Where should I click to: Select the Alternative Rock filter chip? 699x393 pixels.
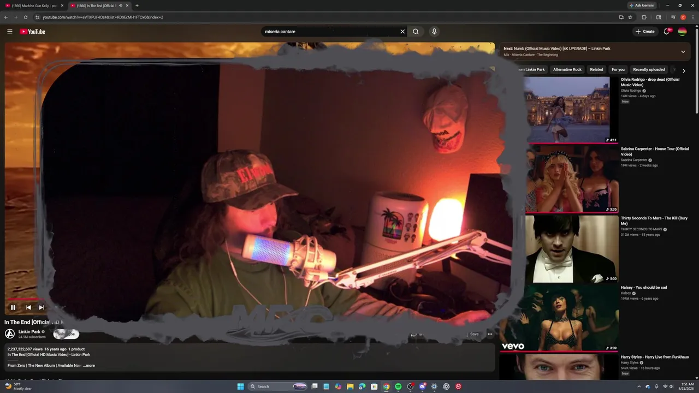(x=567, y=69)
